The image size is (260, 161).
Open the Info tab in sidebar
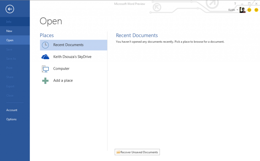click(15, 22)
